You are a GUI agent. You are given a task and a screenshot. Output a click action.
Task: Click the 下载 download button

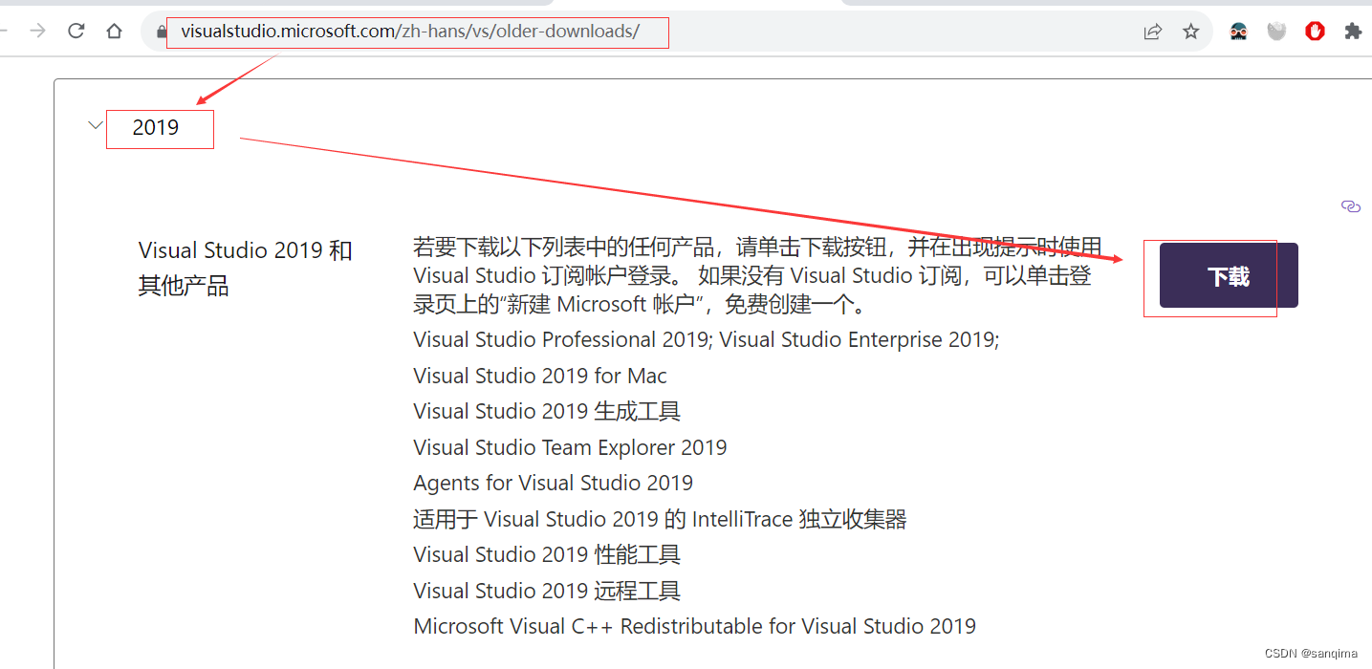(1229, 275)
